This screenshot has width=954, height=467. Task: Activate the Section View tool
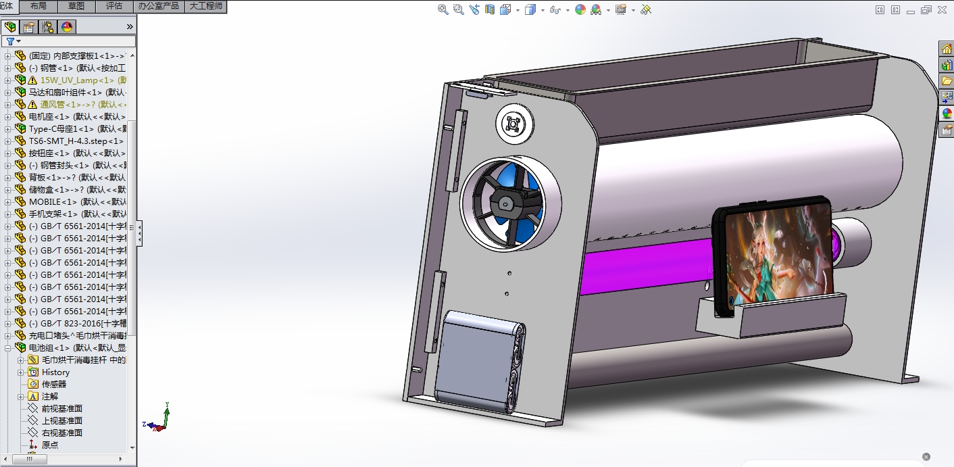tap(489, 9)
